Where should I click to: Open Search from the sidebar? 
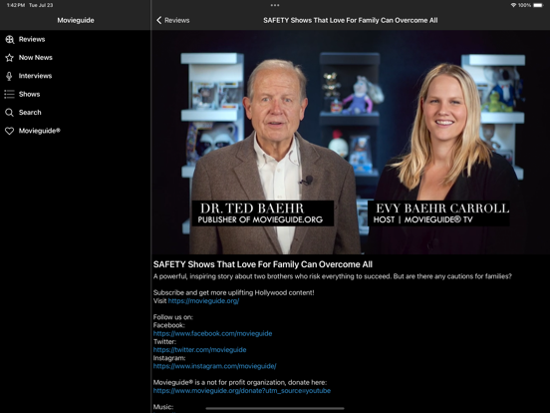(x=75, y=113)
